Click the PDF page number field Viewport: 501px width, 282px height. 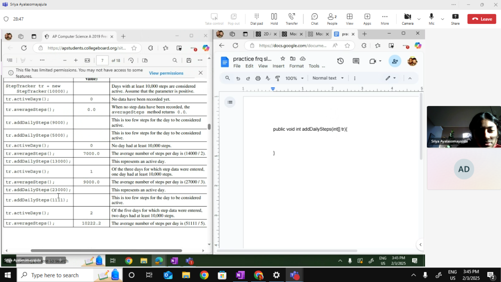102,60
